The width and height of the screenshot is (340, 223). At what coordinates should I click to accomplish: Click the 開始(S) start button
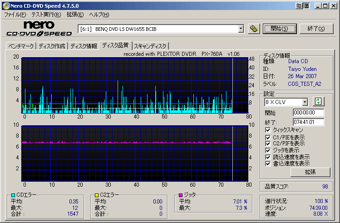point(280,29)
